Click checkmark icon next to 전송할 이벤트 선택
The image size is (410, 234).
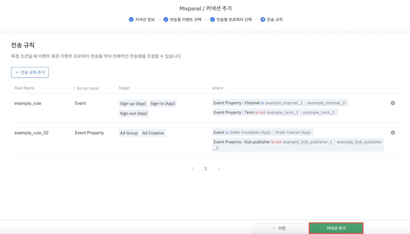click(x=166, y=20)
